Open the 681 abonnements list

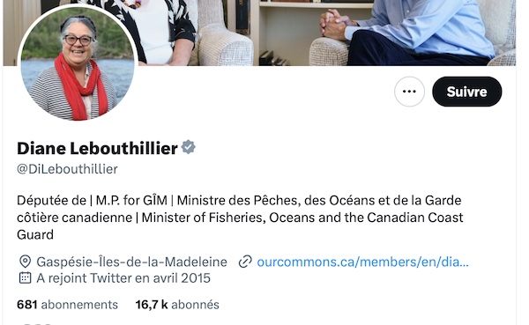point(68,305)
